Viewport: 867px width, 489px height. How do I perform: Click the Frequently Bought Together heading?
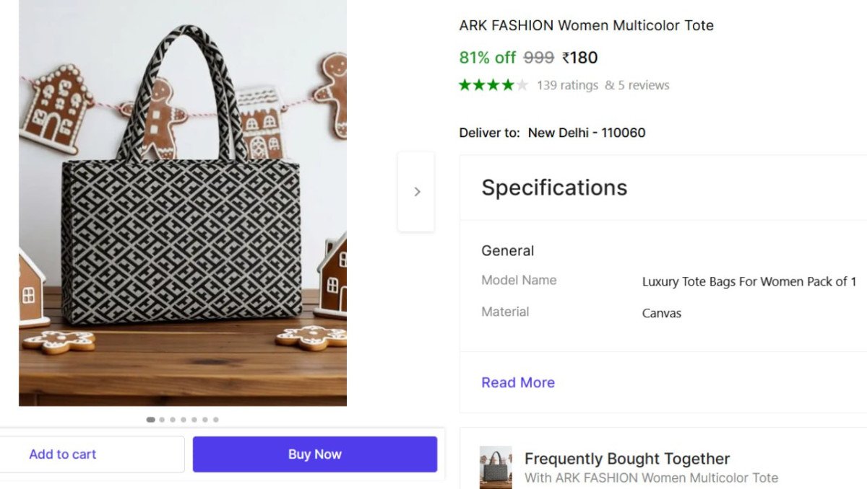point(626,459)
